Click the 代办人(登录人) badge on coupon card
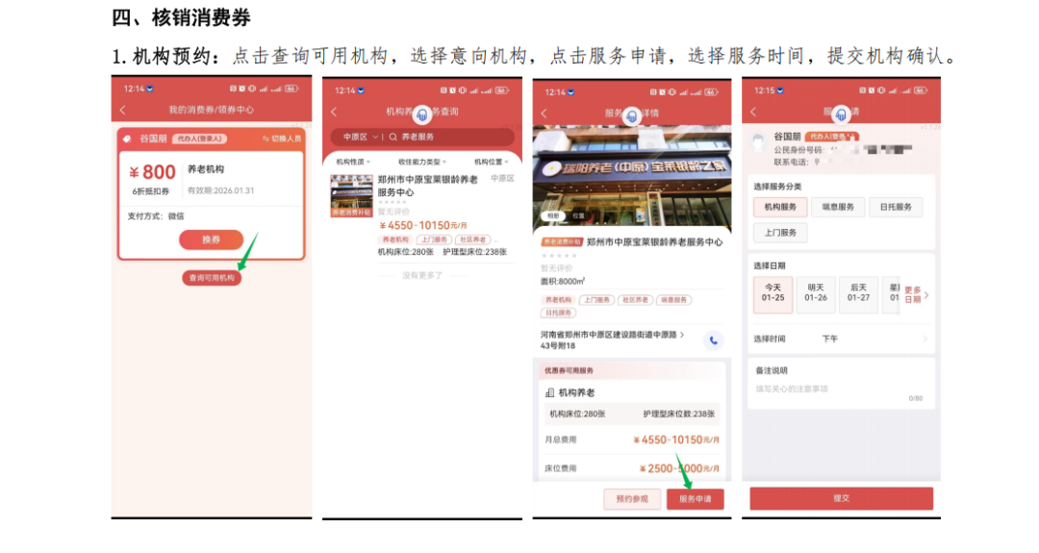 (200, 138)
